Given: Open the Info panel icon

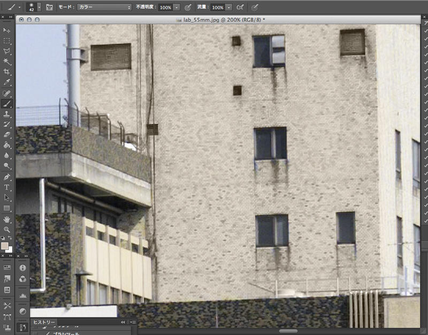Looking at the screenshot, I should click(x=23, y=267).
